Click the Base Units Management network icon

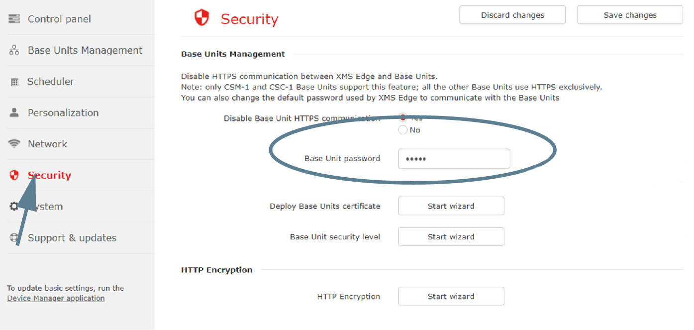click(14, 50)
